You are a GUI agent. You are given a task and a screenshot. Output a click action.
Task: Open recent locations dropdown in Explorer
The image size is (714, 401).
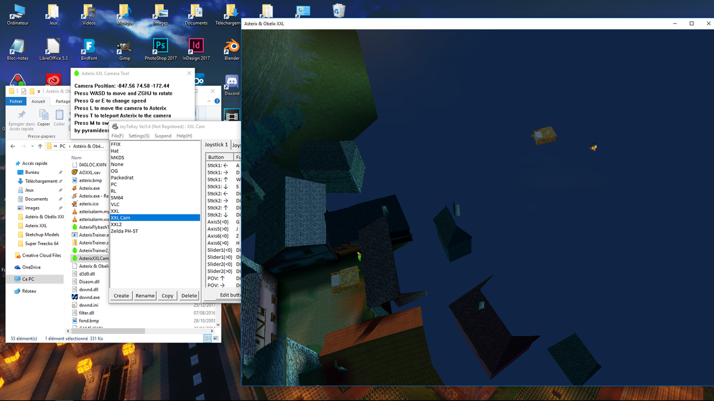coord(32,146)
